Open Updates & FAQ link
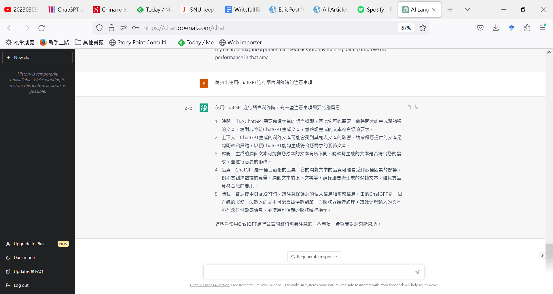 coord(37,272)
